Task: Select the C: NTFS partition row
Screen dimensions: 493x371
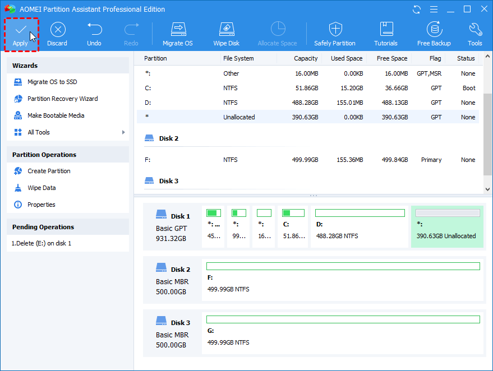Action: click(x=308, y=88)
